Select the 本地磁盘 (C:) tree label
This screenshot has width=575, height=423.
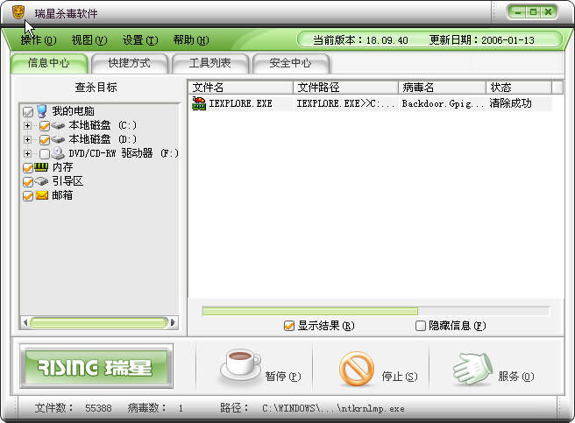(x=103, y=125)
